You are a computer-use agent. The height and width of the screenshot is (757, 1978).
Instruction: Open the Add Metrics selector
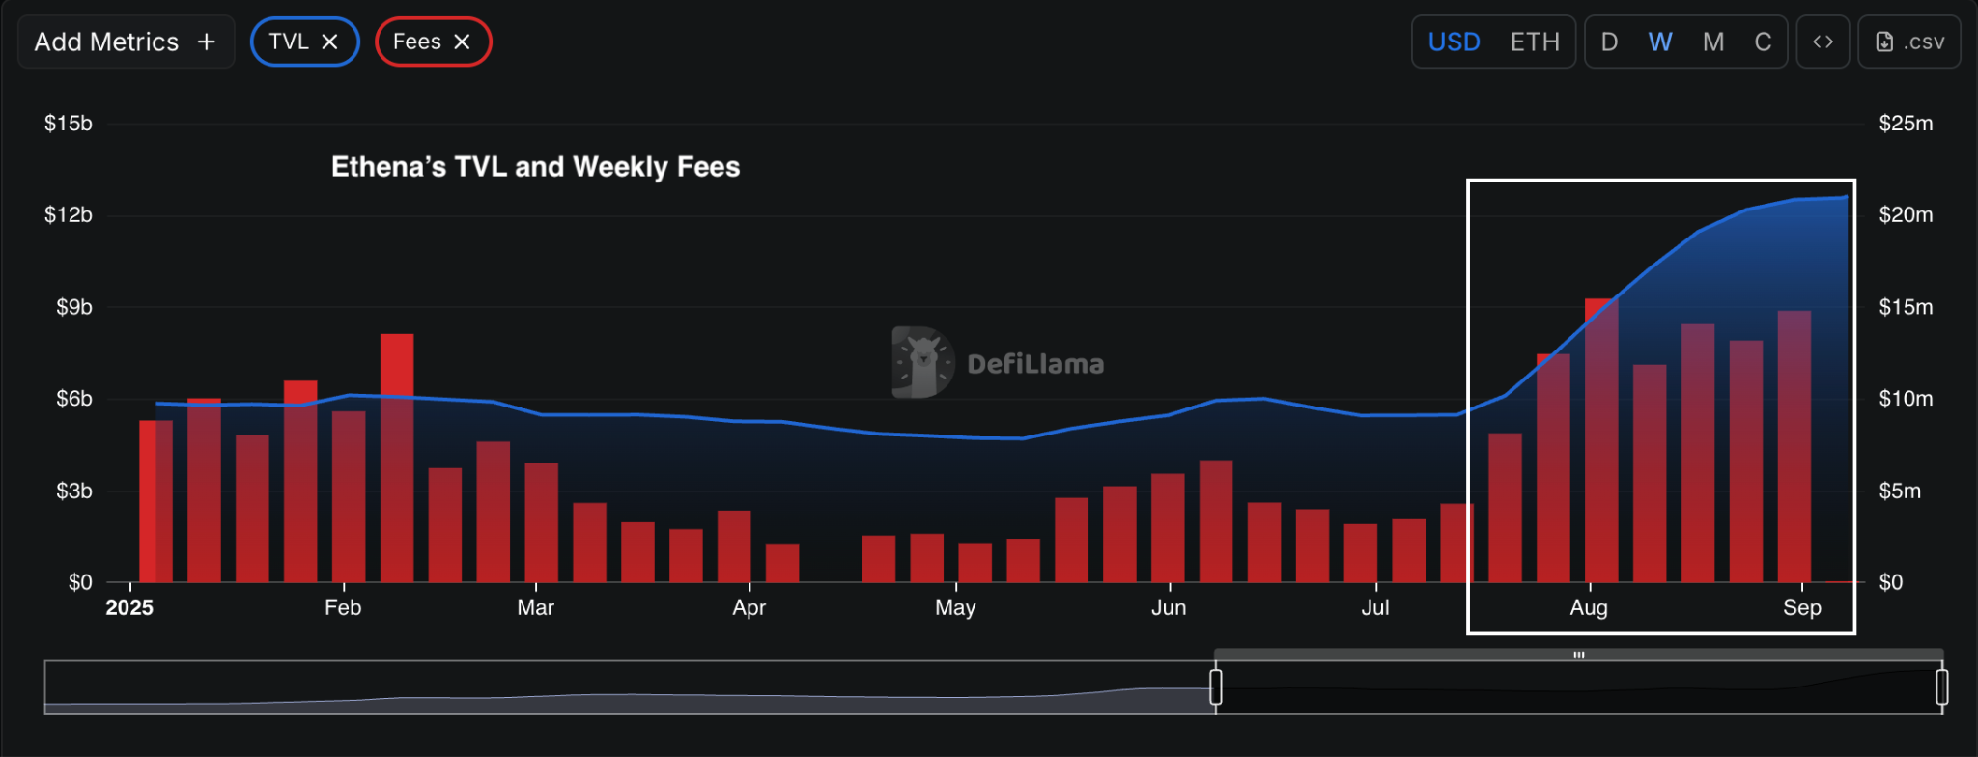pos(126,42)
